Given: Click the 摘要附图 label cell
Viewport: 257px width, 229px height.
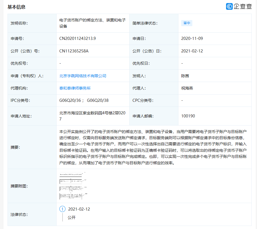Looking at the screenshot, I should [32, 186].
